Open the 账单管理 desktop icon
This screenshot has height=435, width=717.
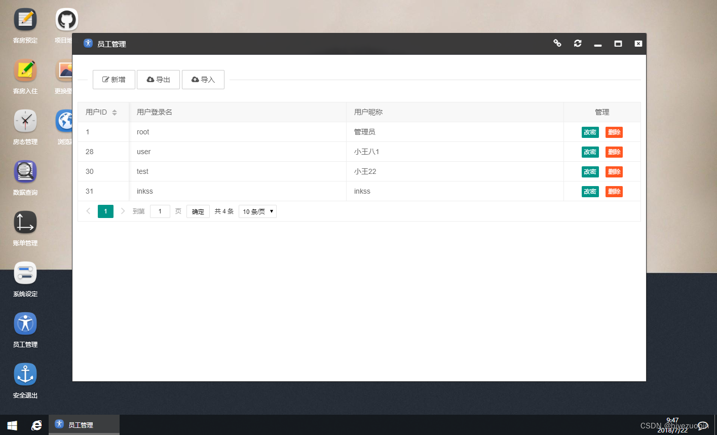(x=25, y=223)
